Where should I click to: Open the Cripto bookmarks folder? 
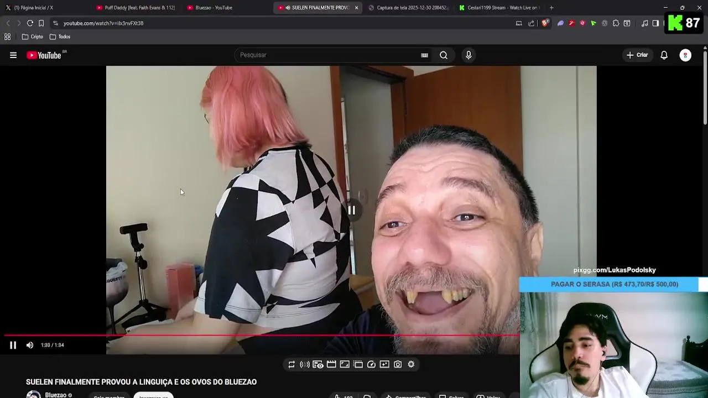[x=33, y=37]
